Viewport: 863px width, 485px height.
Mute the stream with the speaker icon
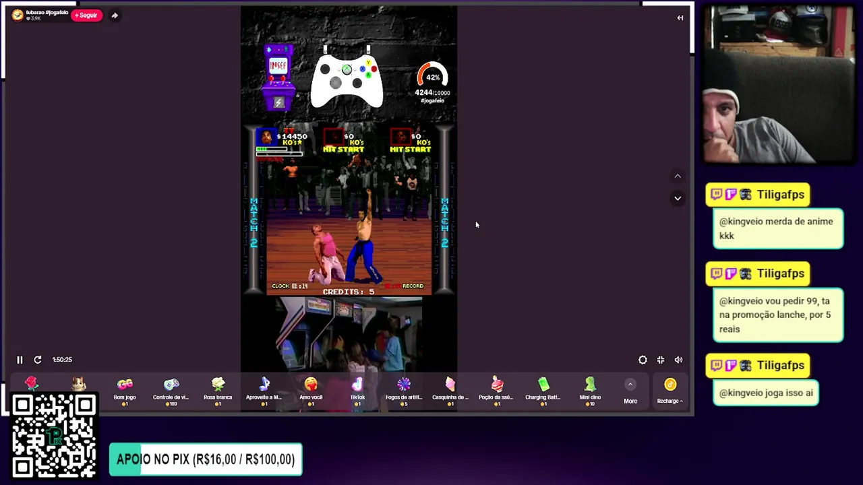pyautogui.click(x=679, y=360)
